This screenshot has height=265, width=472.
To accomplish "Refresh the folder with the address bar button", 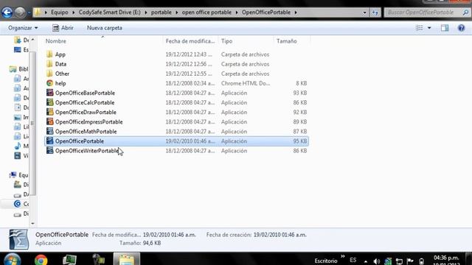I will coord(375,13).
